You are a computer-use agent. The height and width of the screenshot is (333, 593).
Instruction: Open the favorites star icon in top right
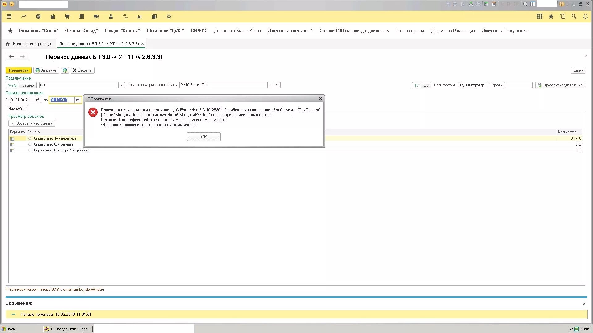click(x=551, y=16)
